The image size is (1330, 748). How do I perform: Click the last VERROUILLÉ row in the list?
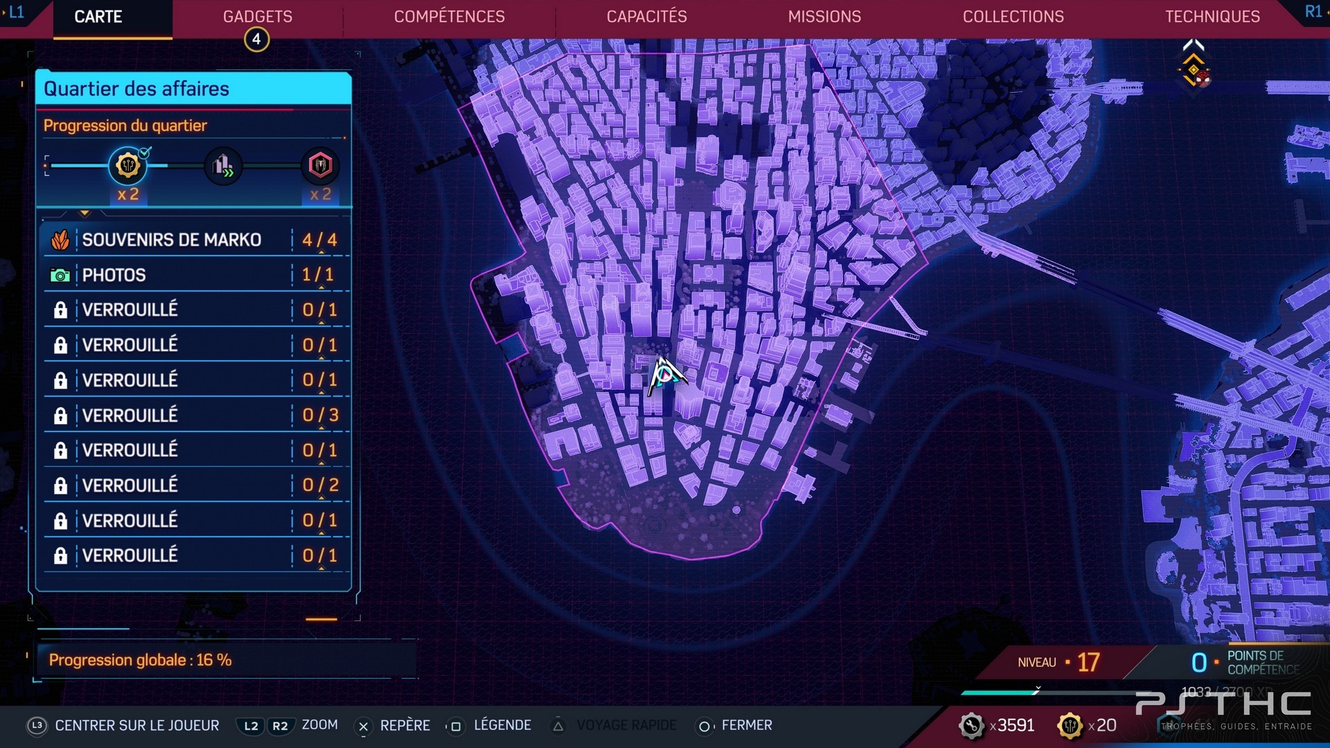click(x=197, y=555)
